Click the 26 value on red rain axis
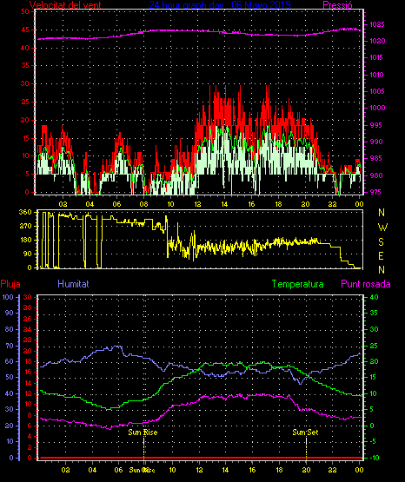This screenshot has width=405, height=482. [28, 319]
